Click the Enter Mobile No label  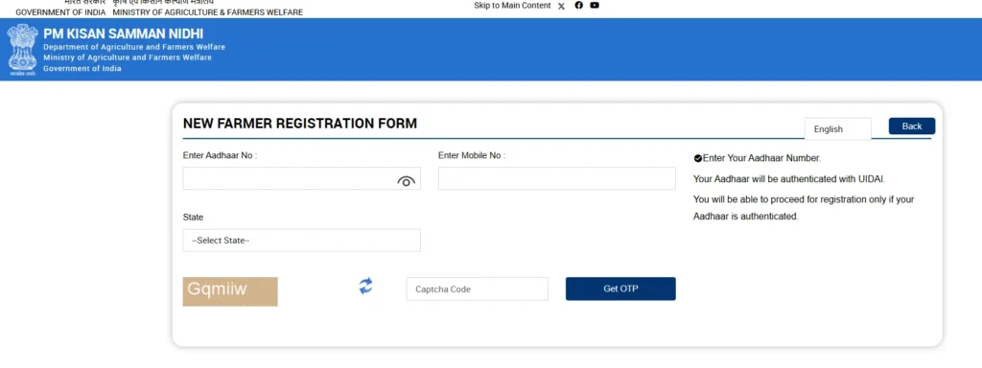(472, 155)
